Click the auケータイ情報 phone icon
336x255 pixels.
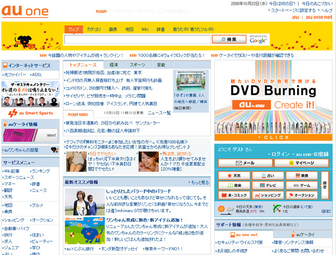point(5,124)
